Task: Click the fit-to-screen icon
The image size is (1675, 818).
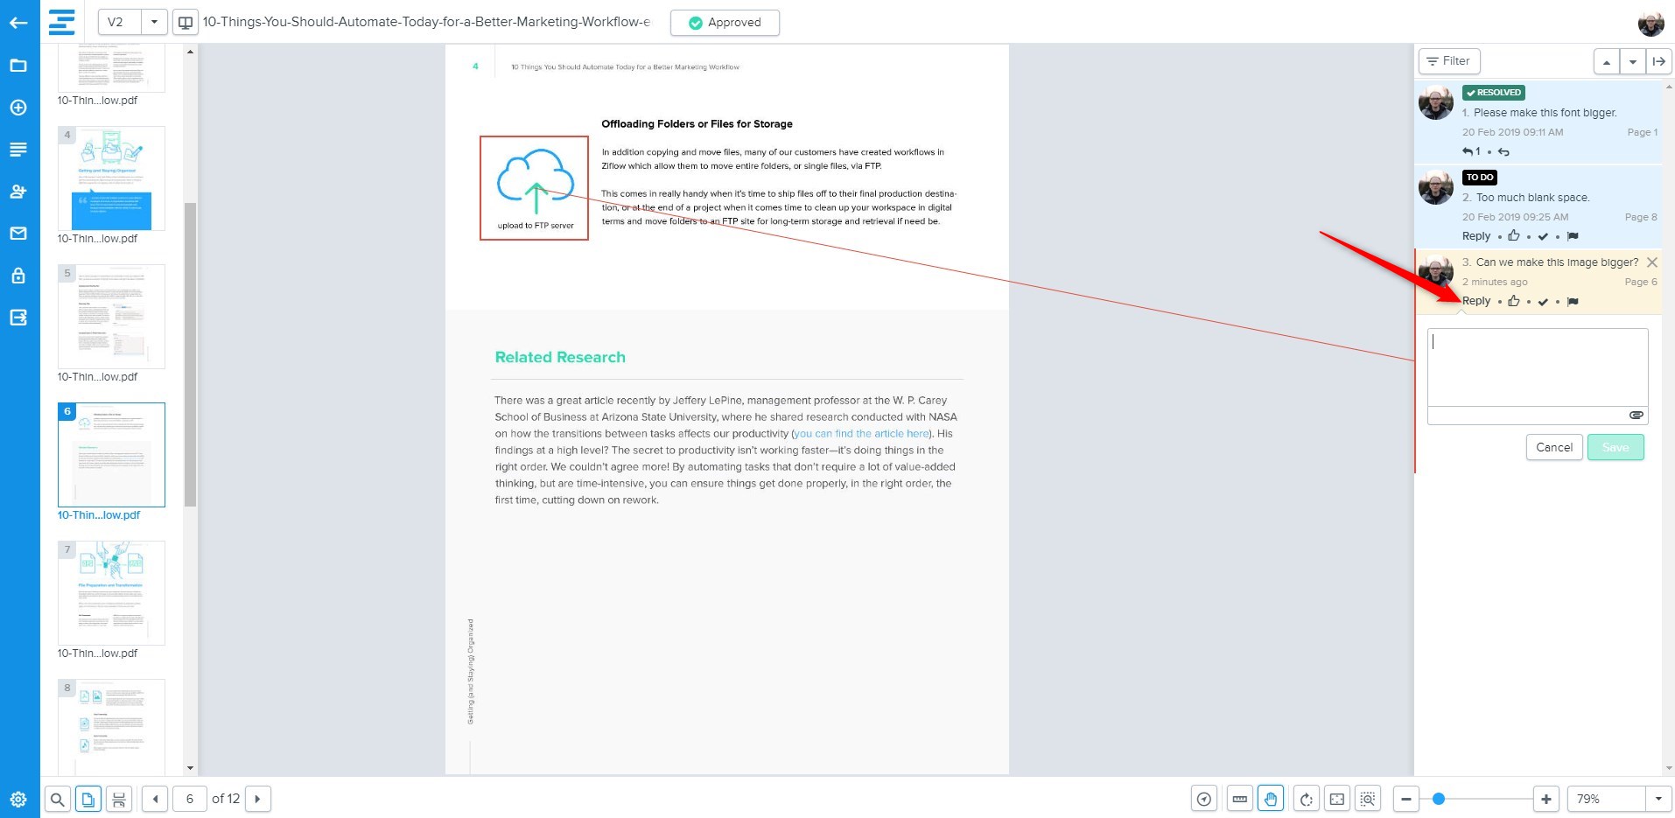Action: [x=1337, y=799]
